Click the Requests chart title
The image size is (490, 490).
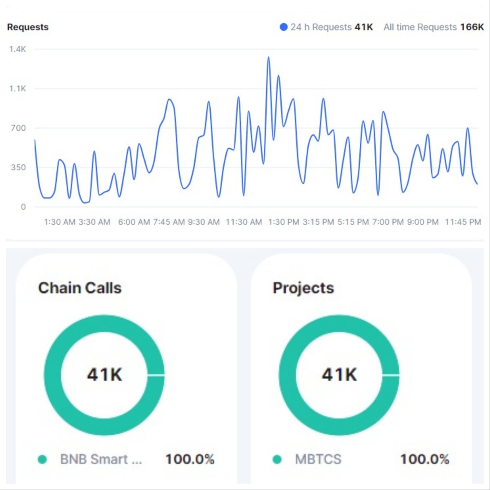(28, 27)
